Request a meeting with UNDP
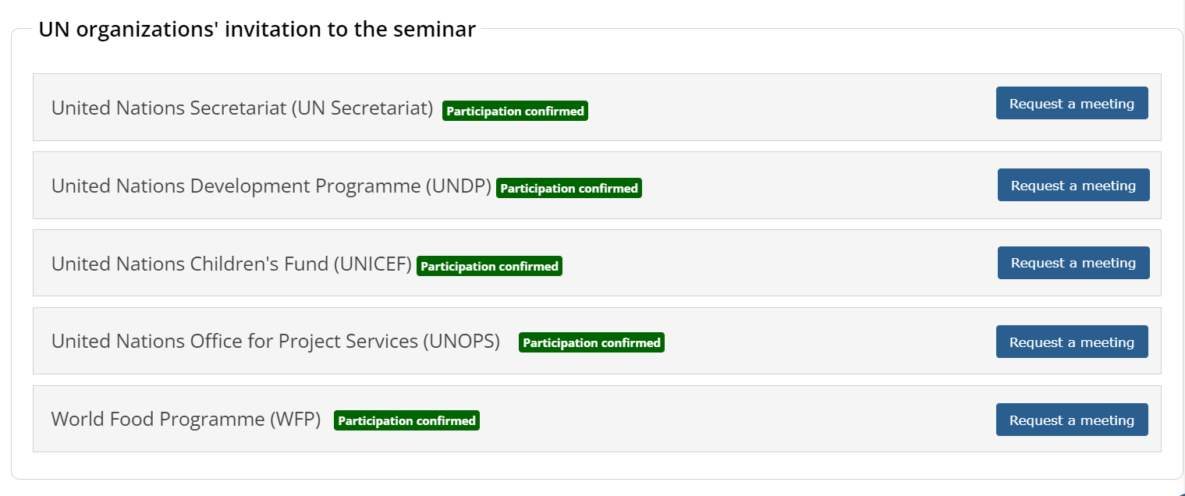 (x=1073, y=185)
